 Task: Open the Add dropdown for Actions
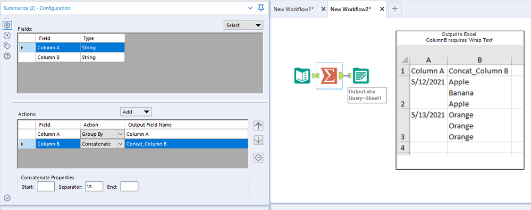136,112
